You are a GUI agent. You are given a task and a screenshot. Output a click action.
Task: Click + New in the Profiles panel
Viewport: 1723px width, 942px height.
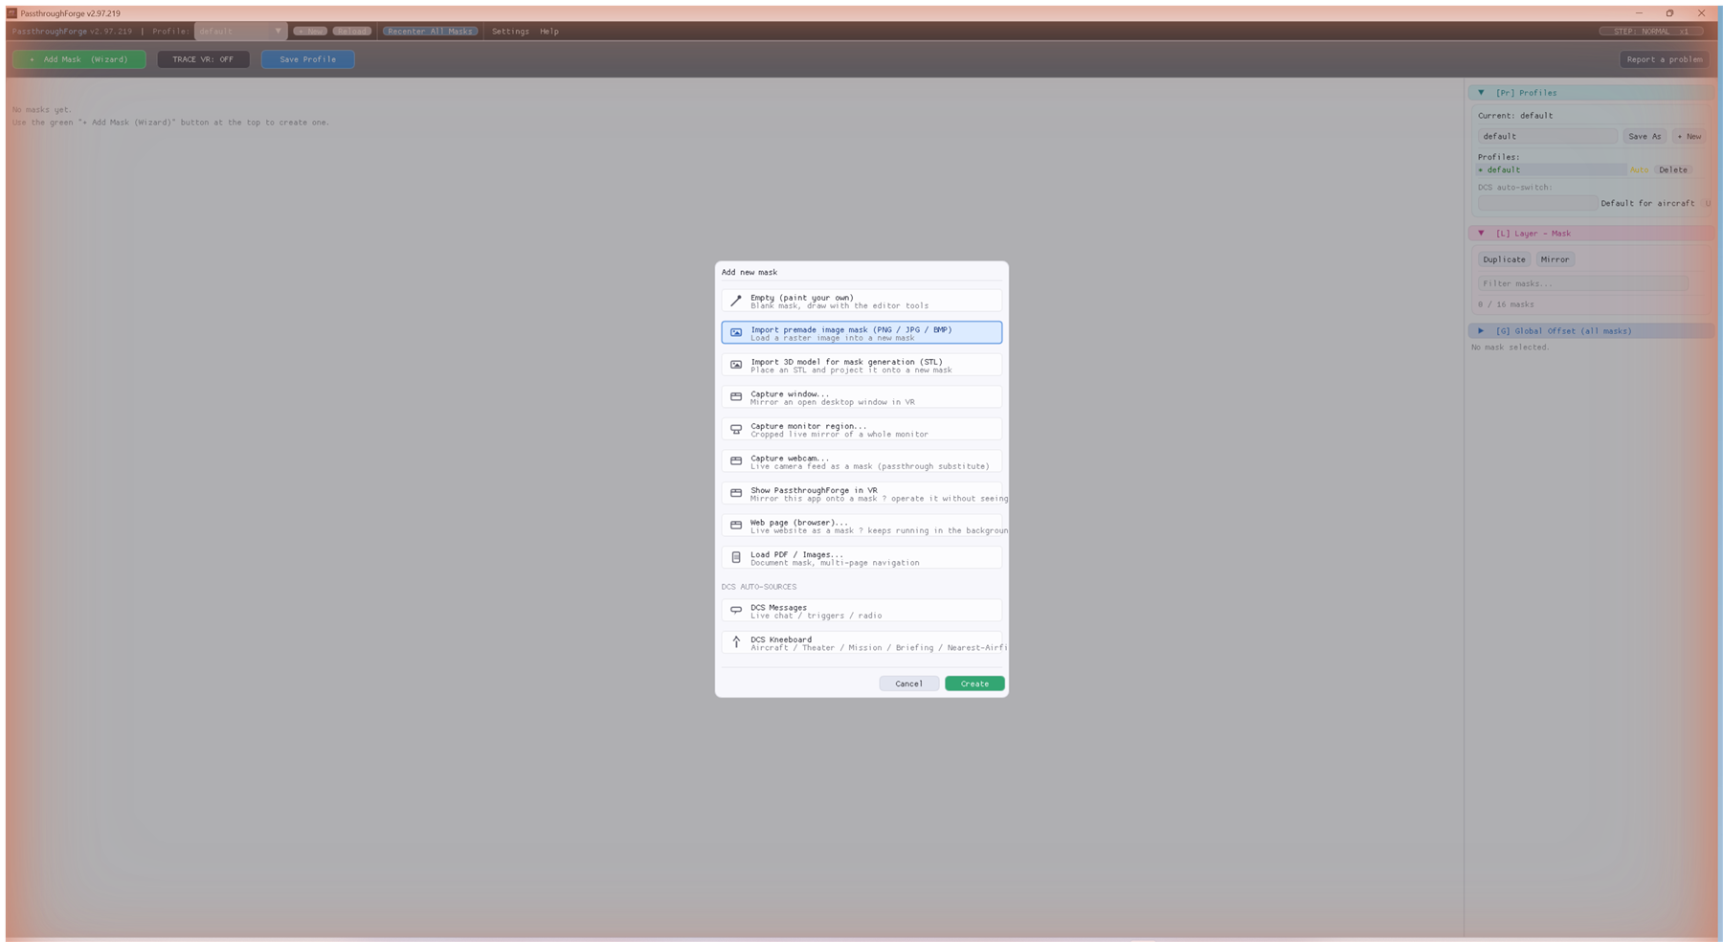point(1689,136)
